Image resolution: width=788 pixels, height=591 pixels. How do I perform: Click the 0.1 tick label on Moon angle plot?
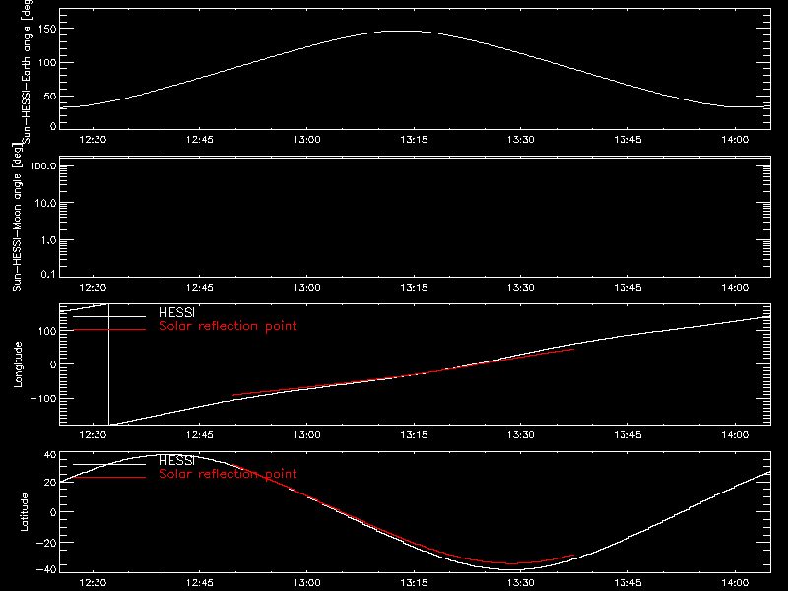tap(48, 274)
